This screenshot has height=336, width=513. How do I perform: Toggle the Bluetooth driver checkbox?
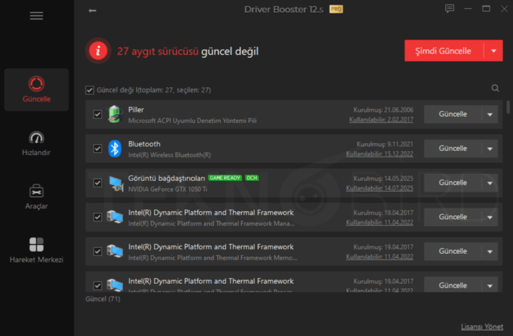[98, 148]
